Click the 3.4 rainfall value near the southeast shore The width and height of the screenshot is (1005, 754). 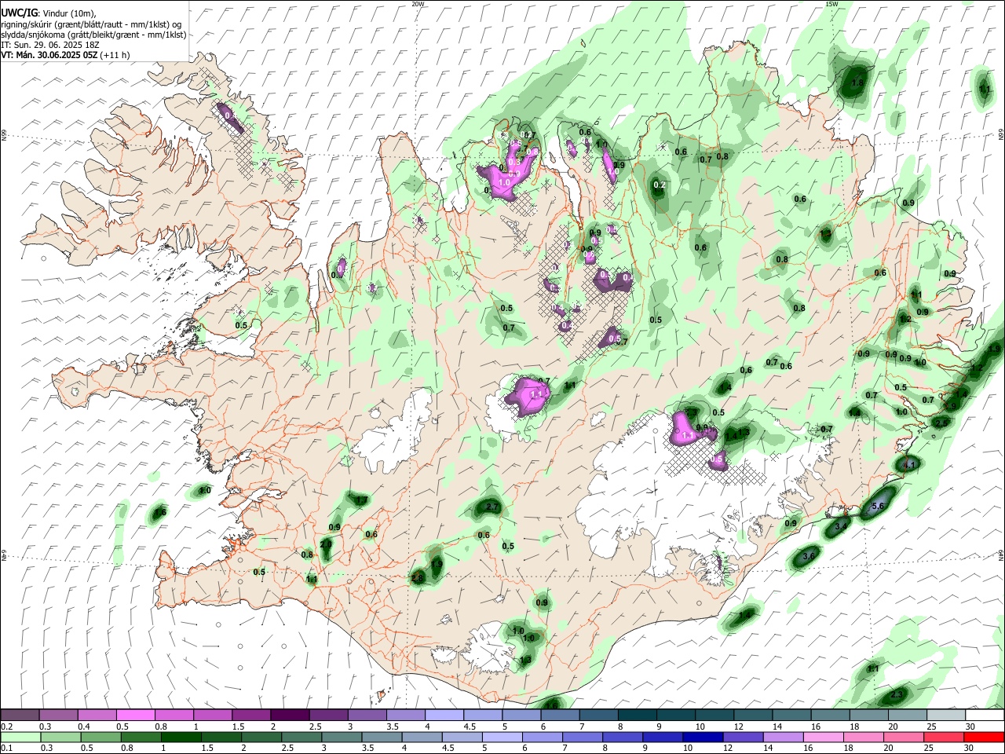(840, 526)
